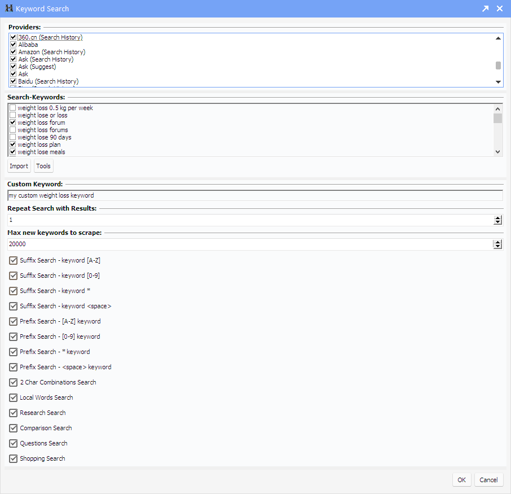Cancel the keyword search dialog
Screen dimensions: 511x494
pyautogui.click(x=488, y=480)
